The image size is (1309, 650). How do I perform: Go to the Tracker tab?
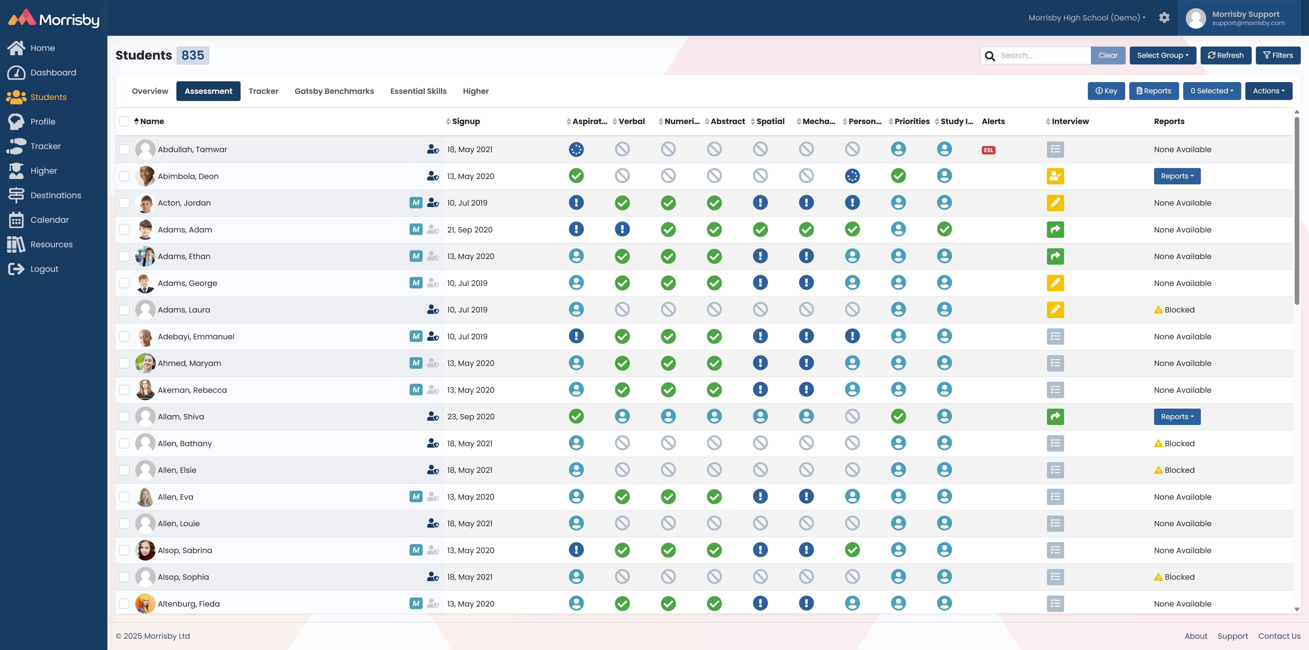point(263,91)
